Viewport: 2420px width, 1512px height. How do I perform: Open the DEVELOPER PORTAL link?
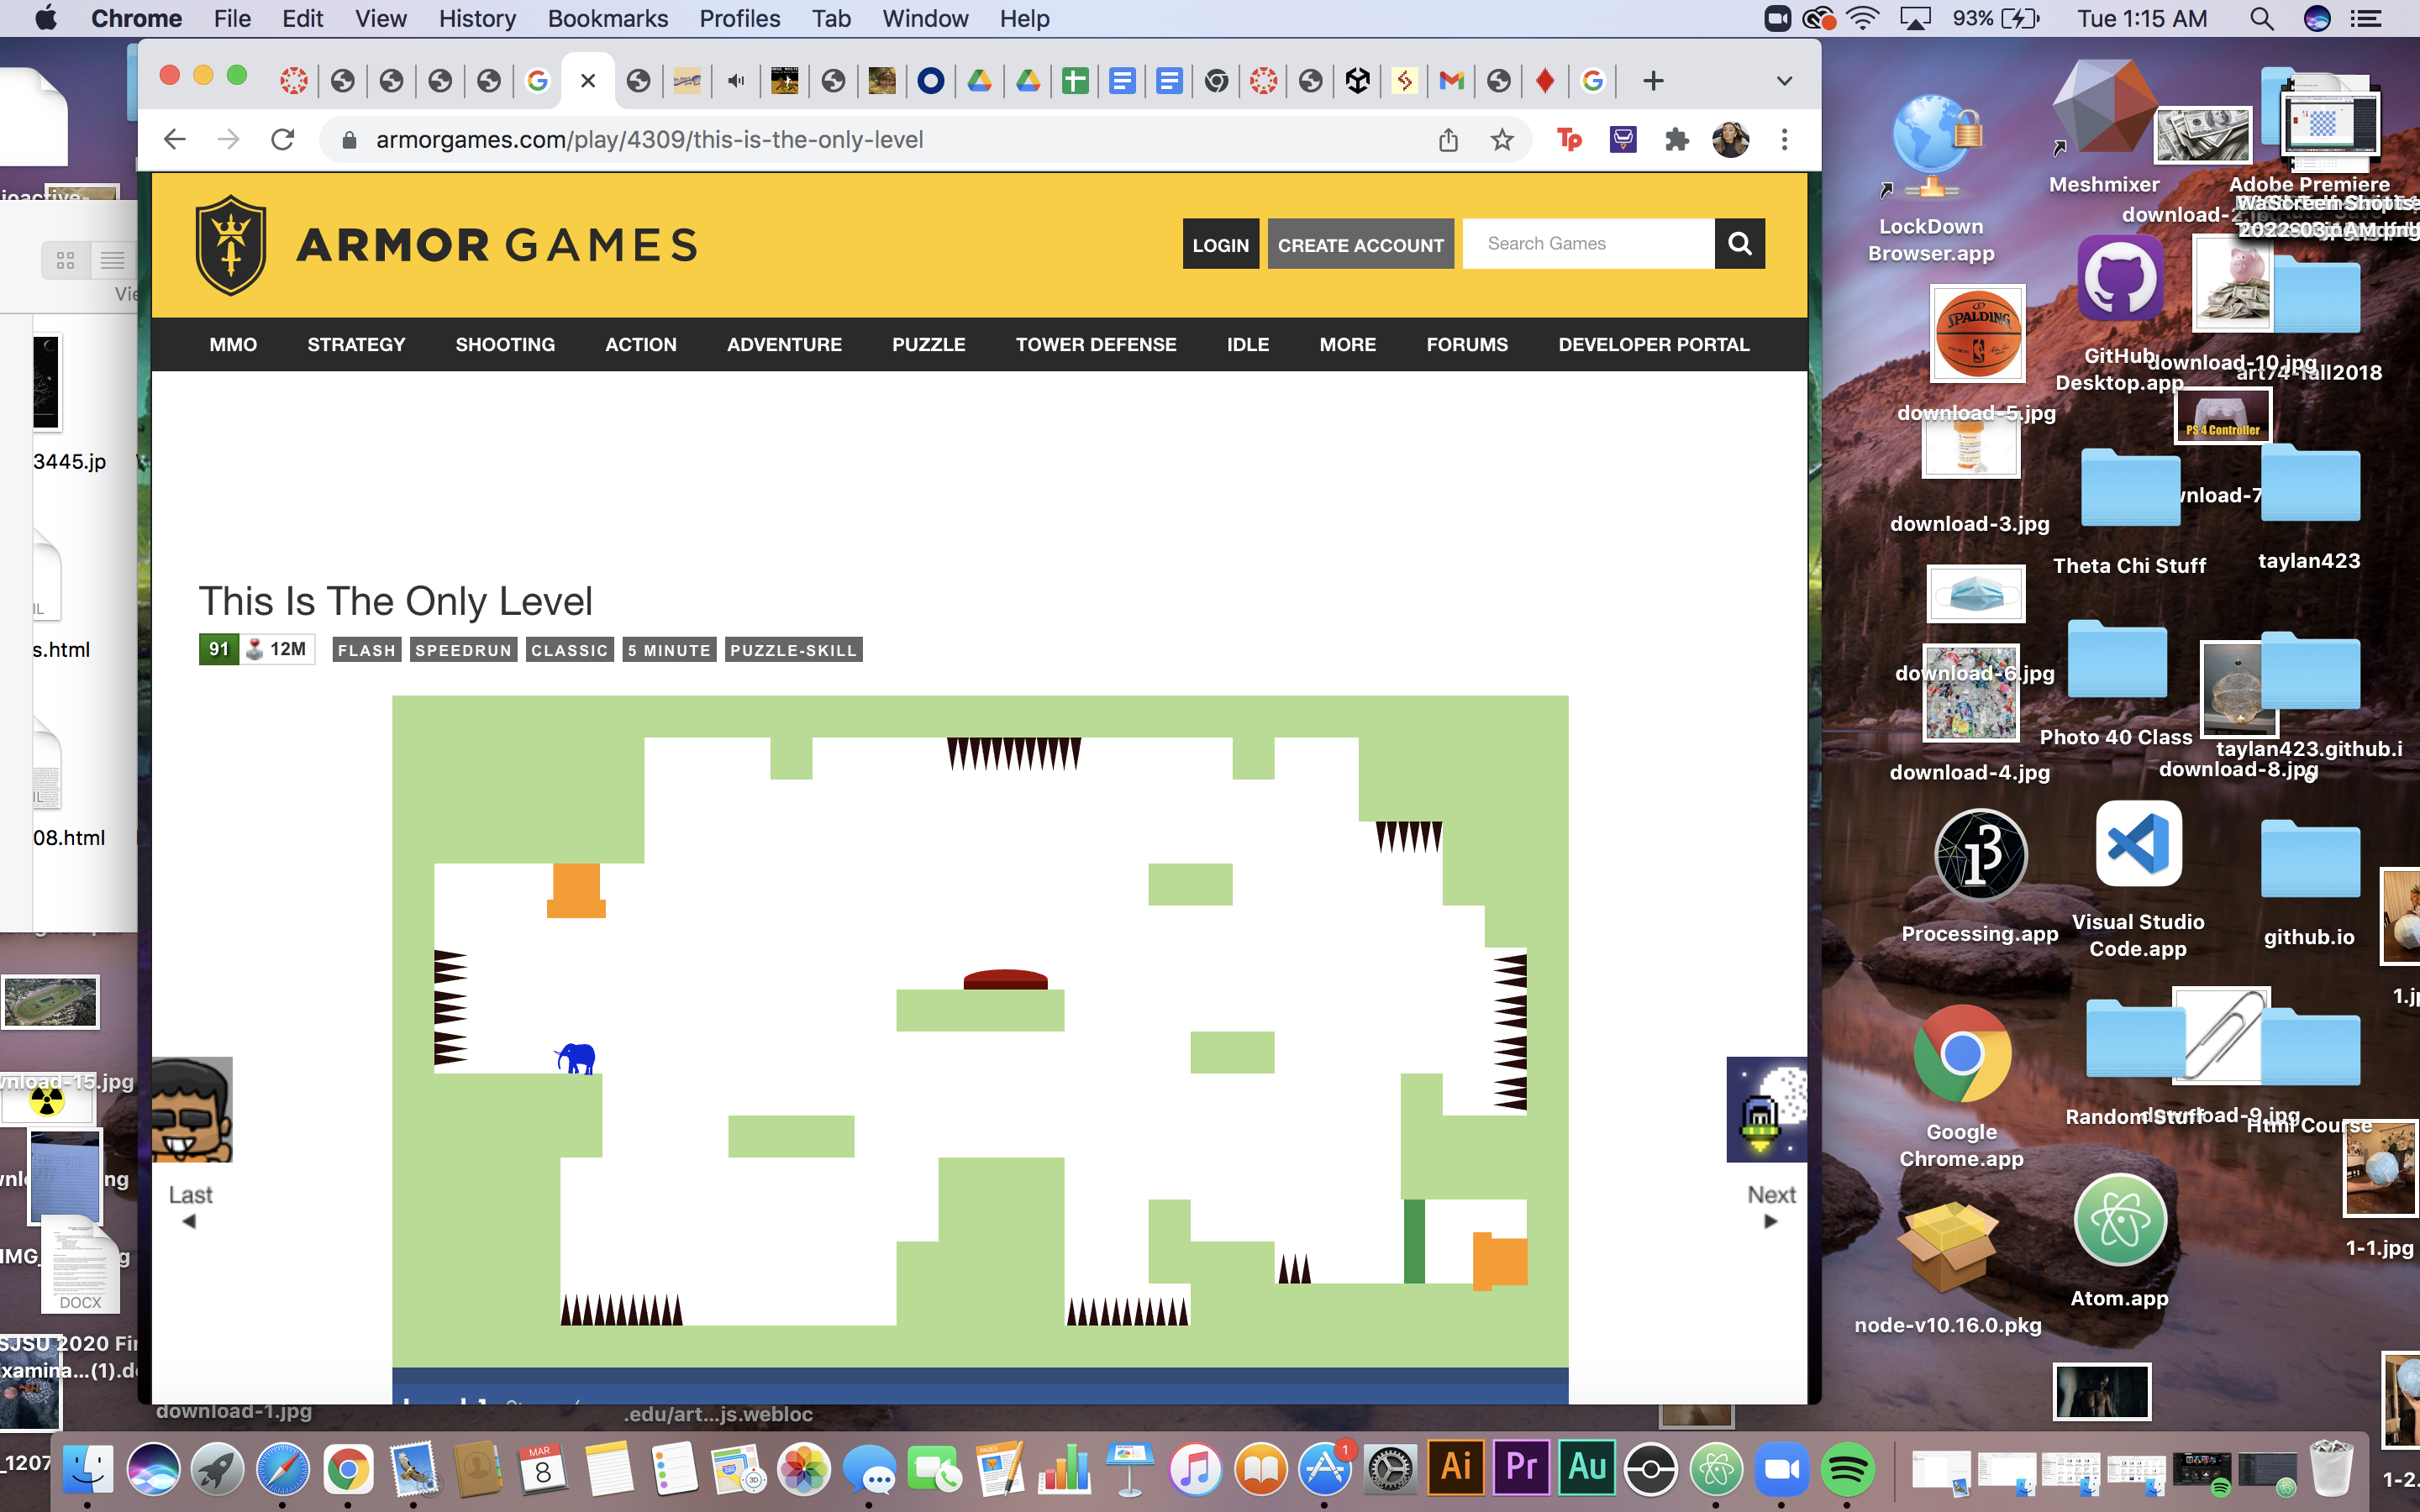(1654, 344)
